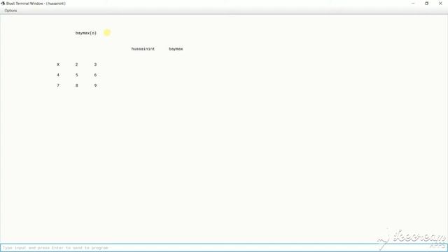Click grid cell number 9
This screenshot has height=252, width=448.
pos(95,85)
